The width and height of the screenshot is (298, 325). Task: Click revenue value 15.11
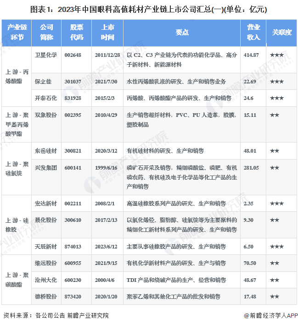click(x=250, y=115)
